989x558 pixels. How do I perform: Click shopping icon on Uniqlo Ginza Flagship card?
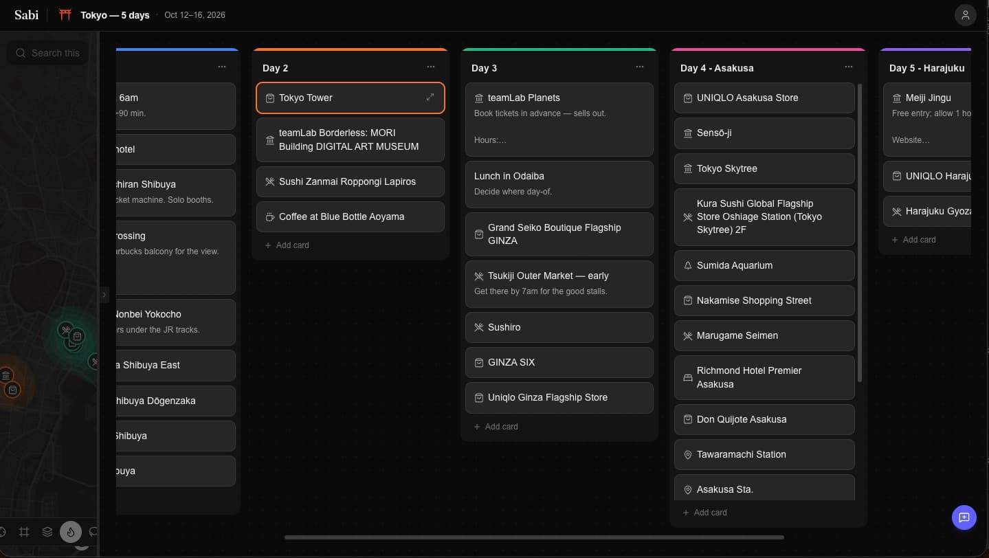pyautogui.click(x=479, y=398)
